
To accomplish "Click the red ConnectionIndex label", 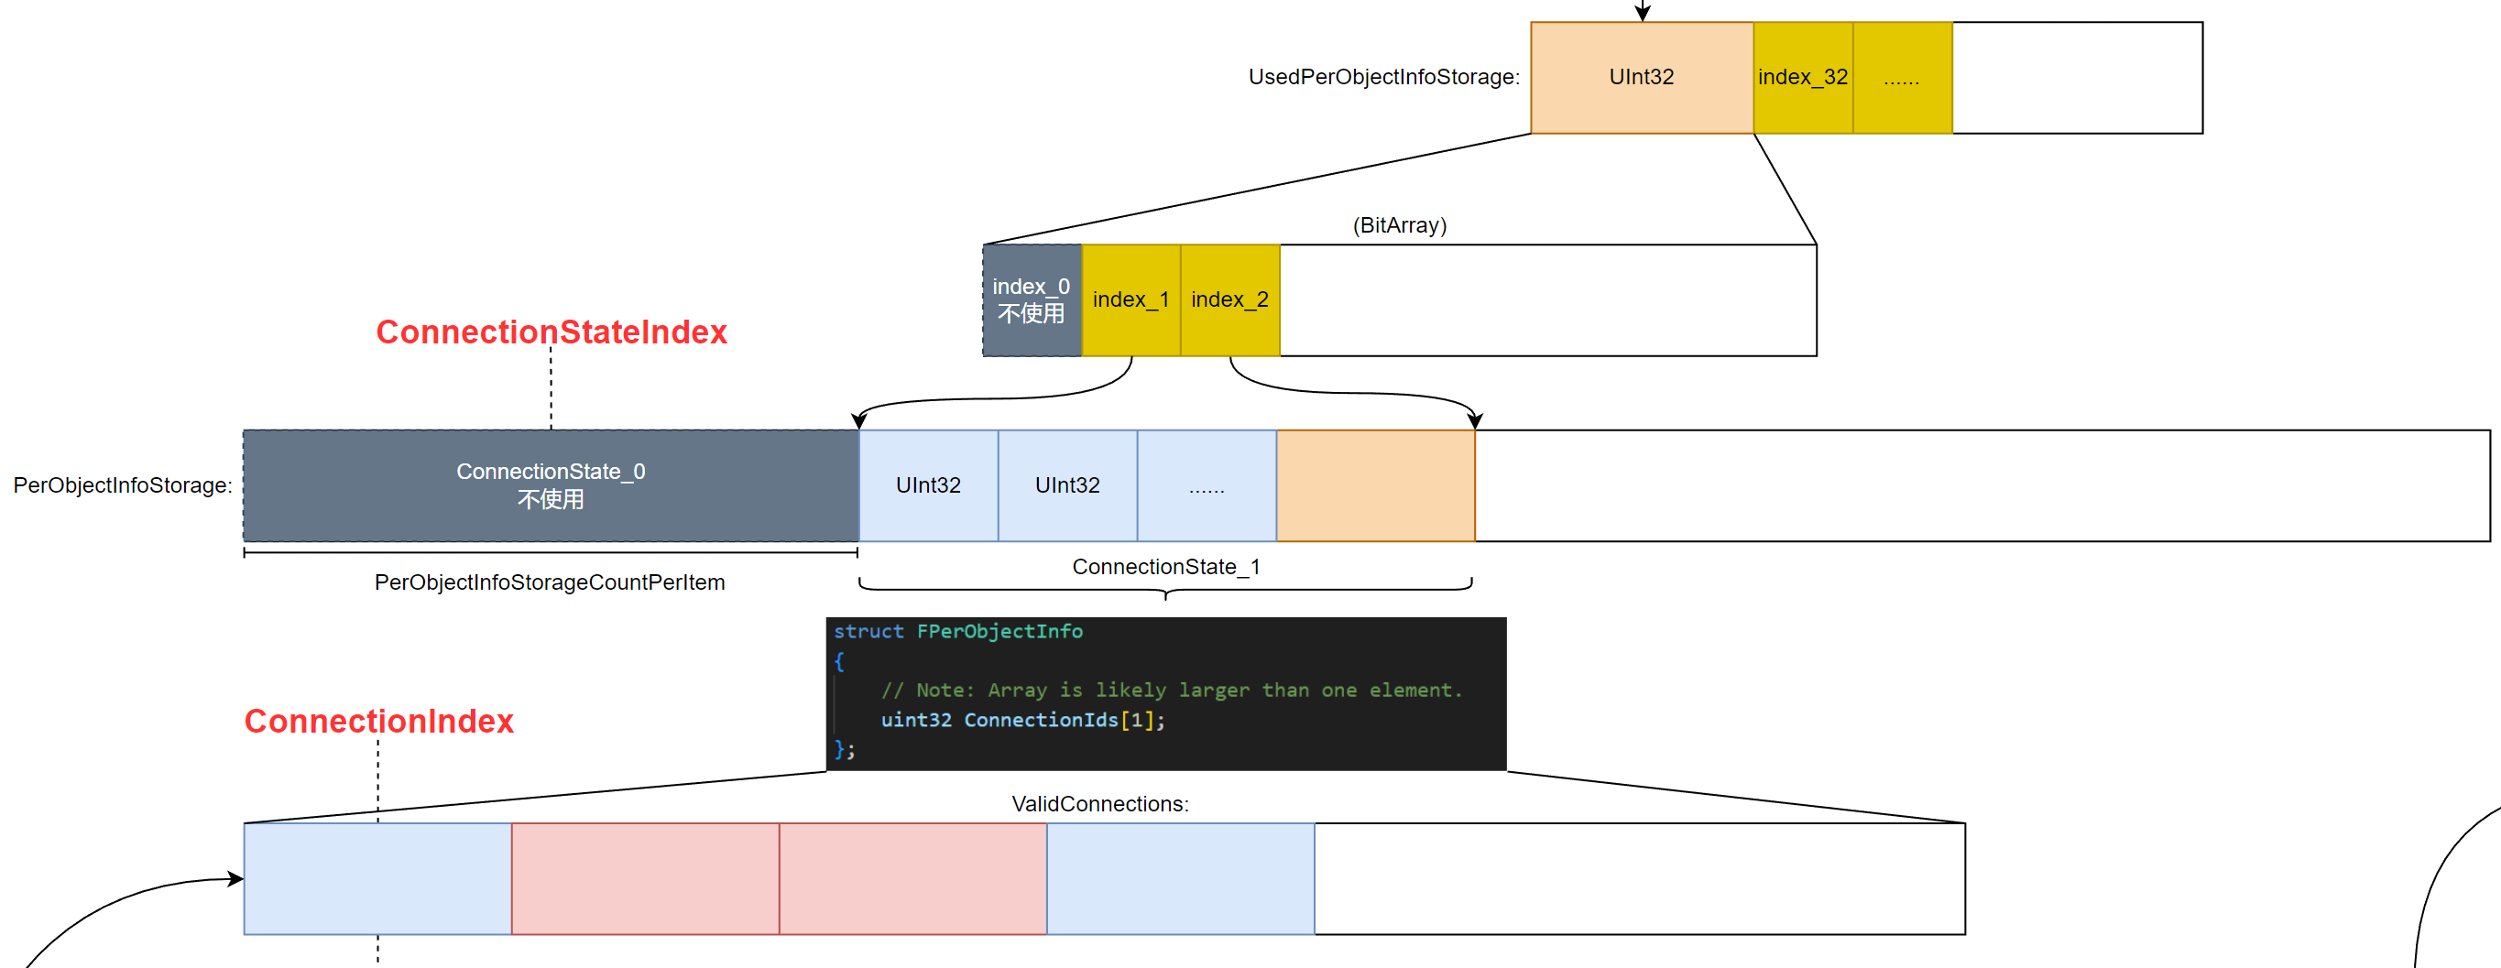I will (378, 722).
